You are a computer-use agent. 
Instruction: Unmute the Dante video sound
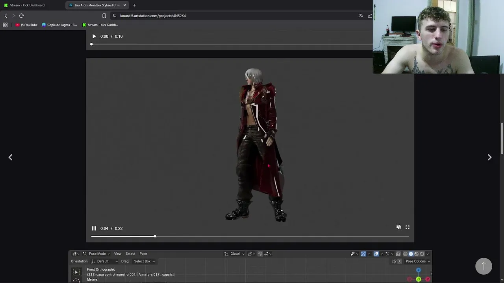click(398, 227)
